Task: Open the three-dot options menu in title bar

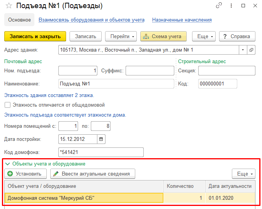Action: pyautogui.click(x=231, y=5)
